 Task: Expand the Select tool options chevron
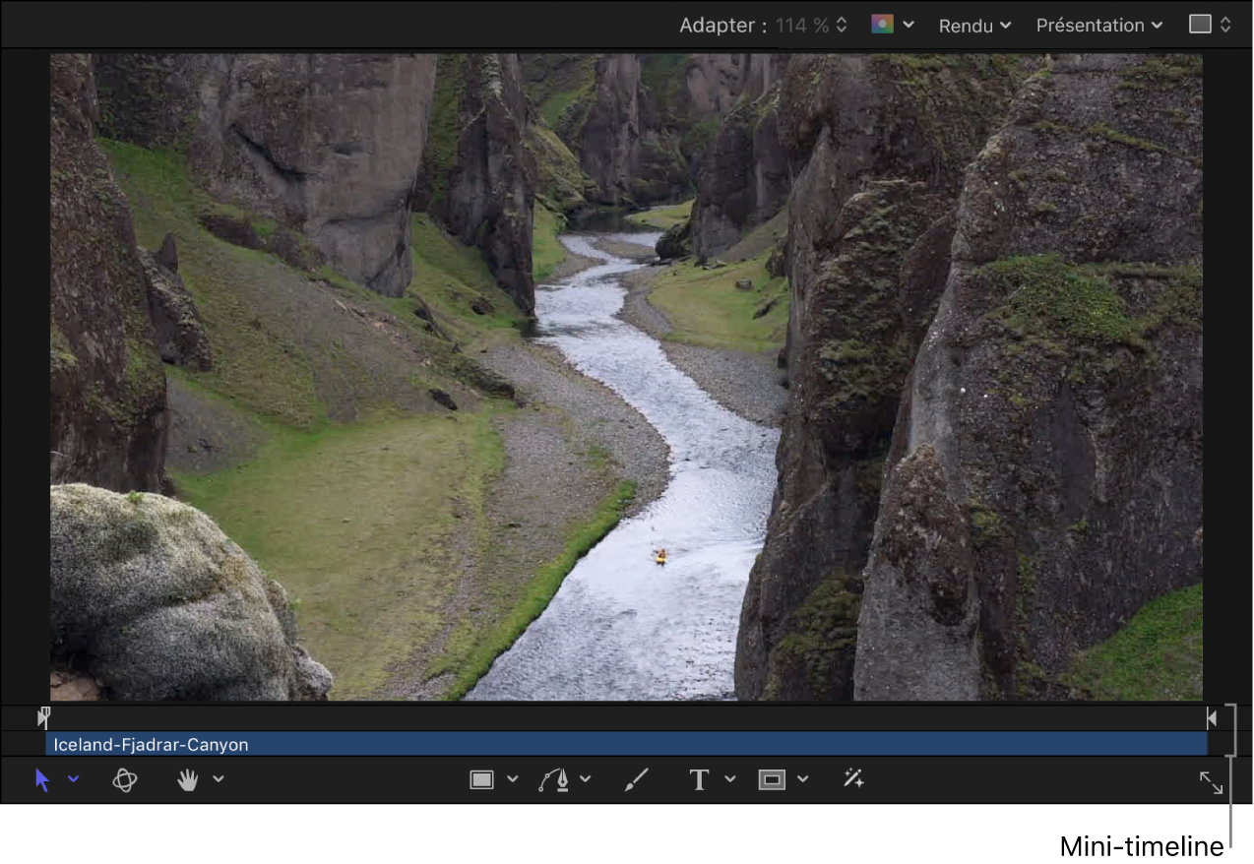point(74,779)
